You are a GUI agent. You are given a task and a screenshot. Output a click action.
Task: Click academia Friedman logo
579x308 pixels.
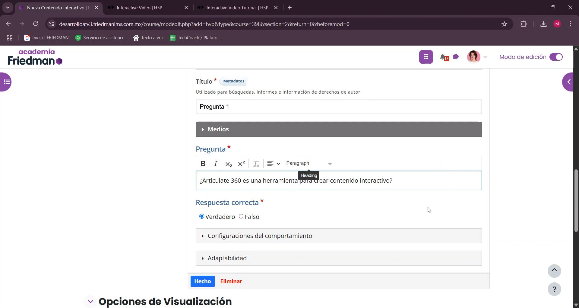click(35, 57)
